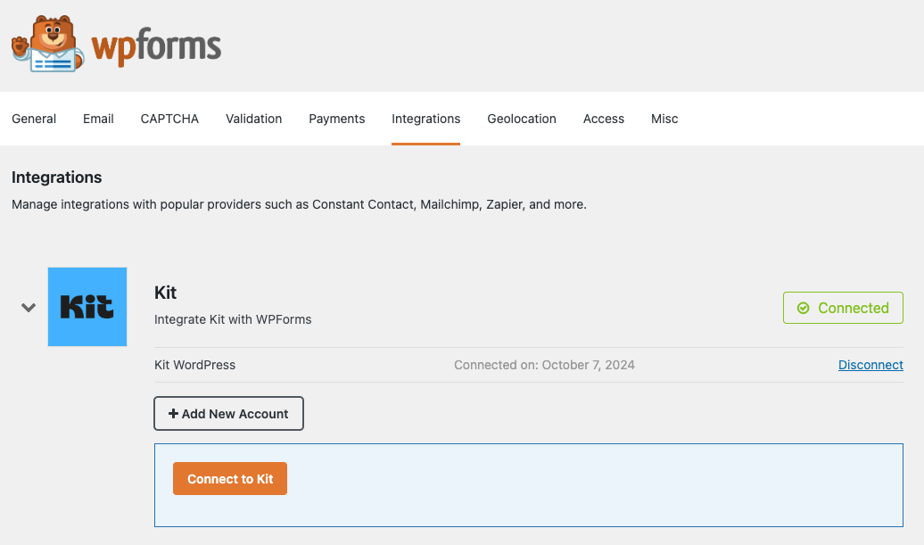Switch to the Email tab

pos(98,119)
